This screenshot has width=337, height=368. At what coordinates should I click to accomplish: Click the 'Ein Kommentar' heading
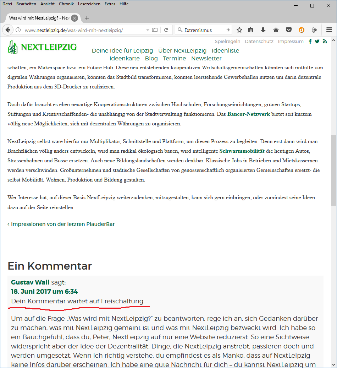click(50, 266)
